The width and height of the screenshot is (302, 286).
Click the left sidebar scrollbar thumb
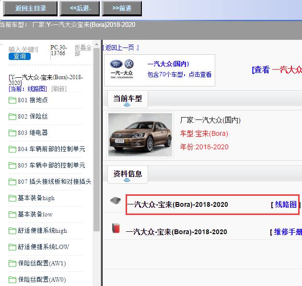click(x=96, y=140)
